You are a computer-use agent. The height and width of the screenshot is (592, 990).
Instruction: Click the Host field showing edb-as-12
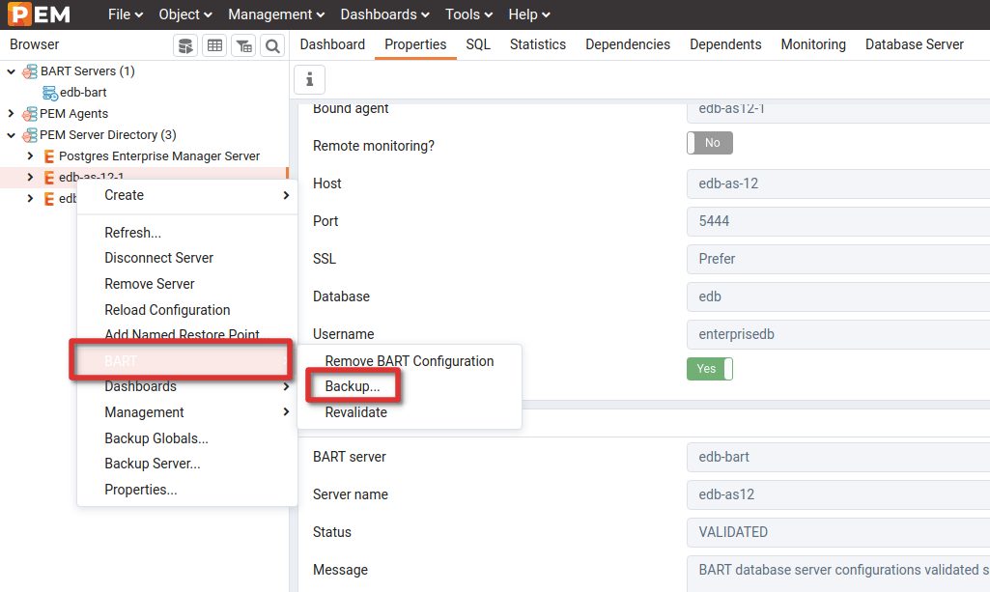click(x=837, y=183)
